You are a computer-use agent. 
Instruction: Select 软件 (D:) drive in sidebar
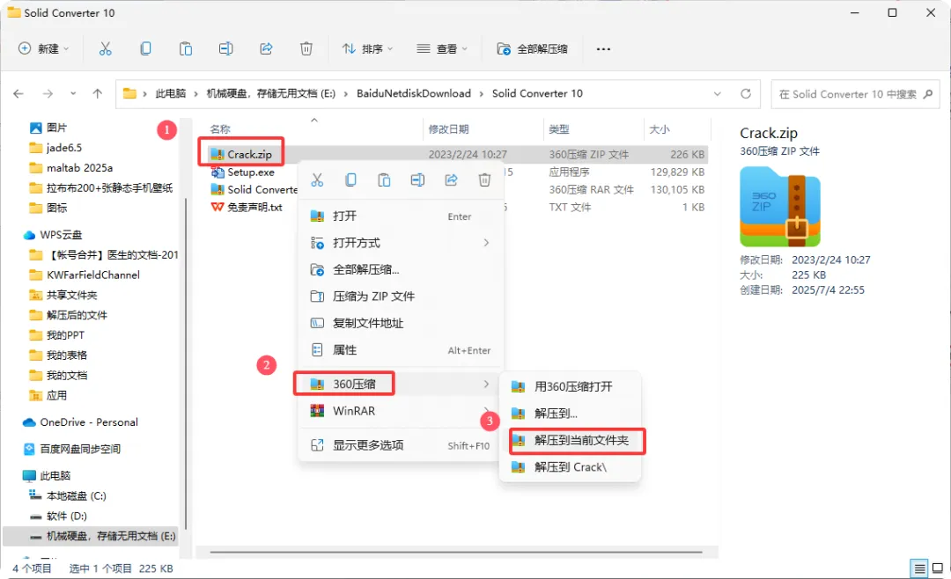coord(59,516)
